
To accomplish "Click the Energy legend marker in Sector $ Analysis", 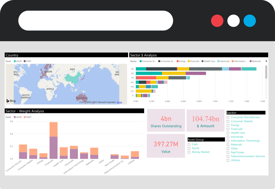I will tap(178, 61).
